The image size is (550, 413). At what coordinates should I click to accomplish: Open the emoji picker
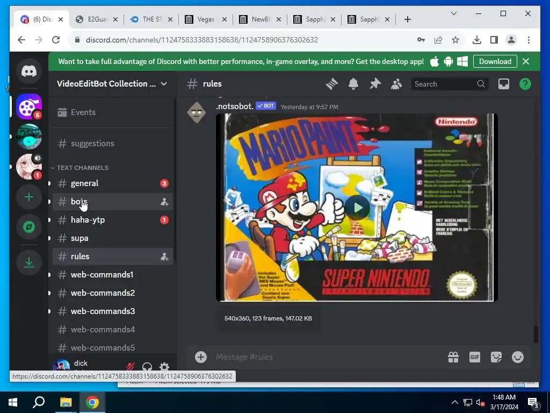point(518,357)
